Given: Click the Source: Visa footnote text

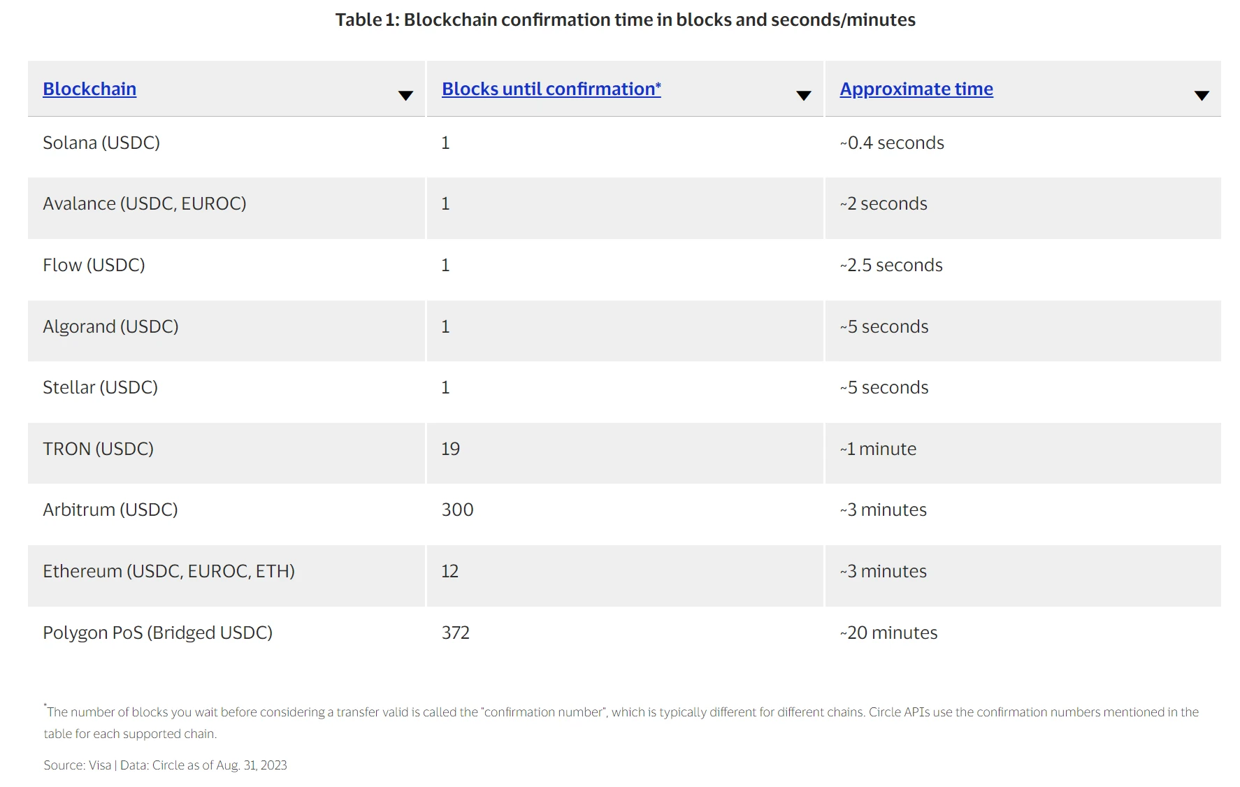Looking at the screenshot, I should [x=165, y=765].
